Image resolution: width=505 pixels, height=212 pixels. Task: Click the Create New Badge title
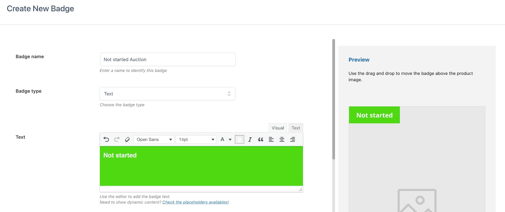[x=40, y=8]
